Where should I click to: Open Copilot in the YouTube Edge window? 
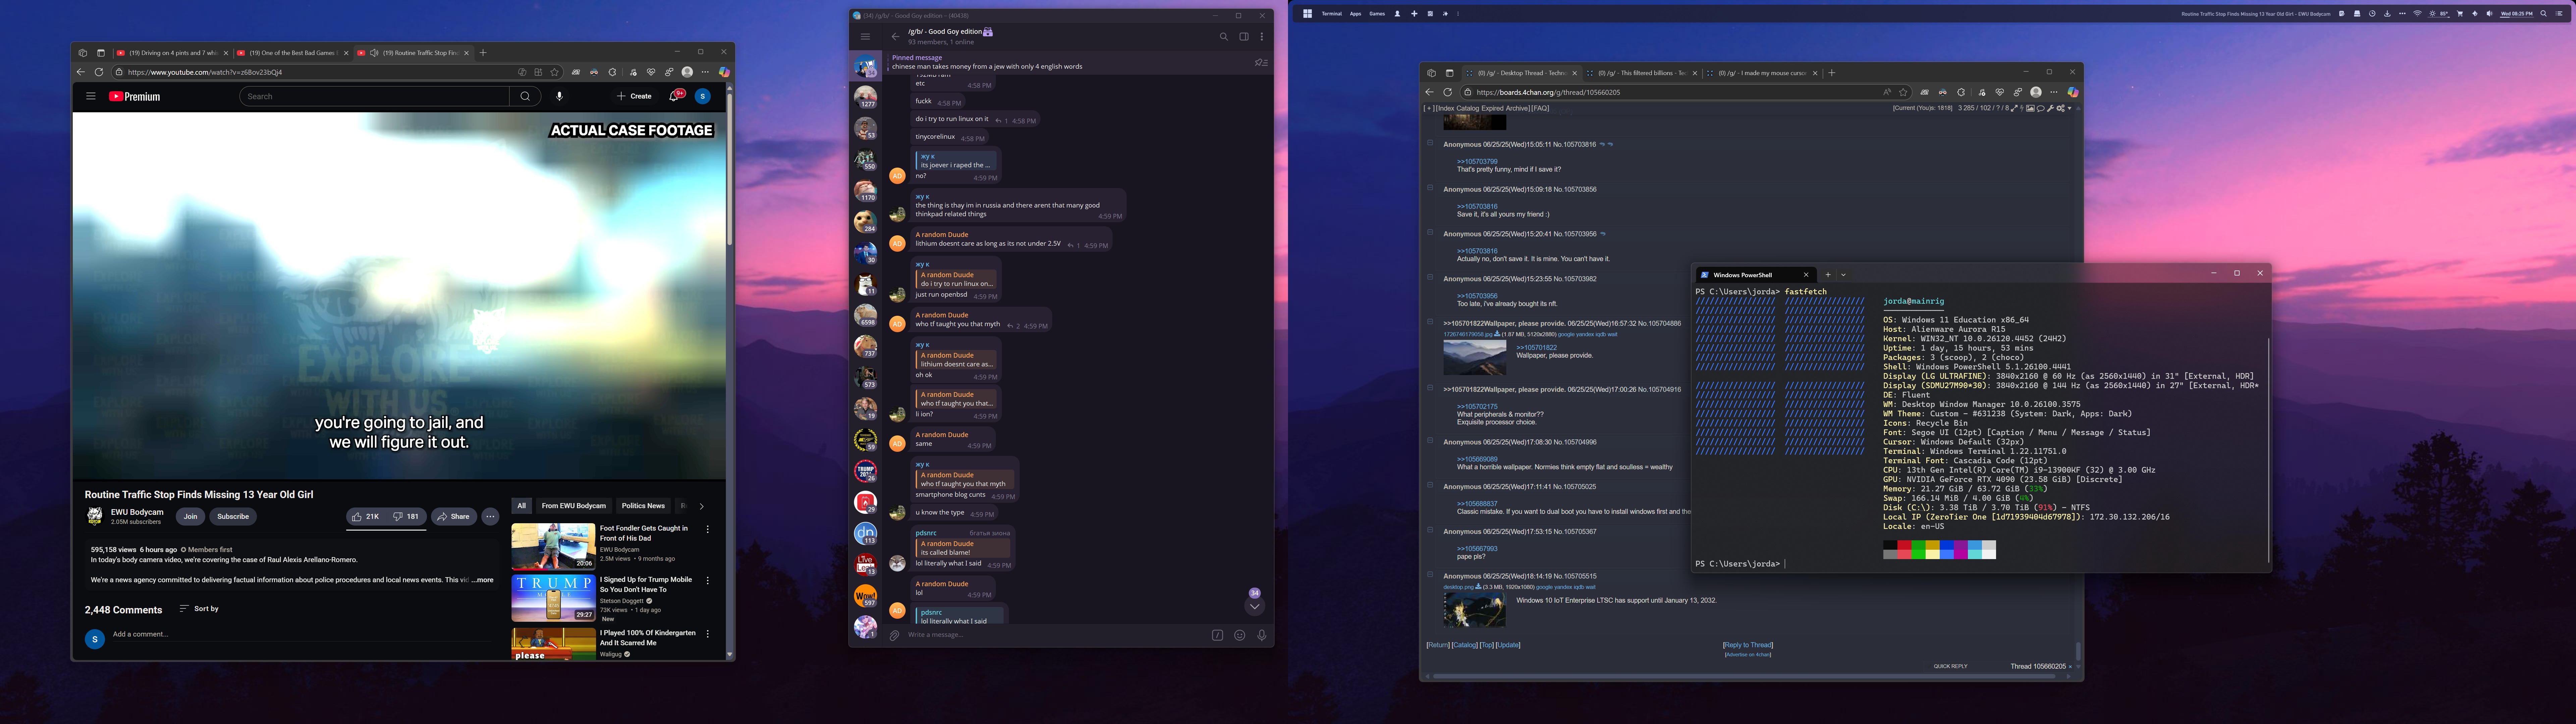tap(724, 72)
